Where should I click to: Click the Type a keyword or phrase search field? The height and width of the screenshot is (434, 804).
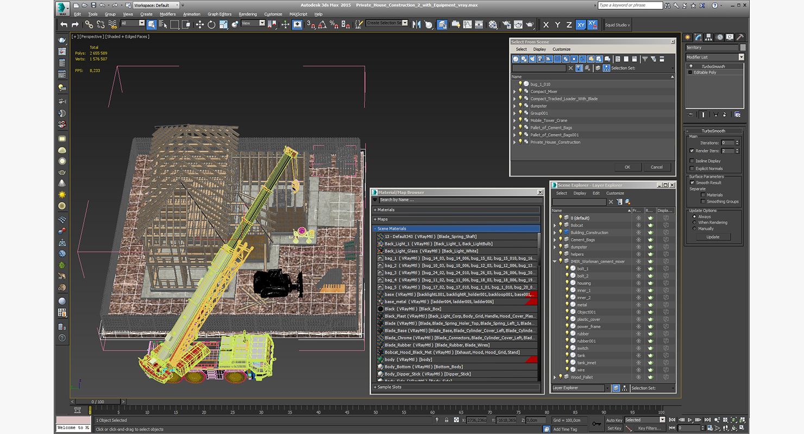point(630,5)
